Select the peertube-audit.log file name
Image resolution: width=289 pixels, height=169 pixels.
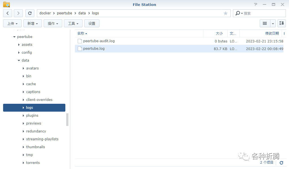pyautogui.click(x=99, y=41)
